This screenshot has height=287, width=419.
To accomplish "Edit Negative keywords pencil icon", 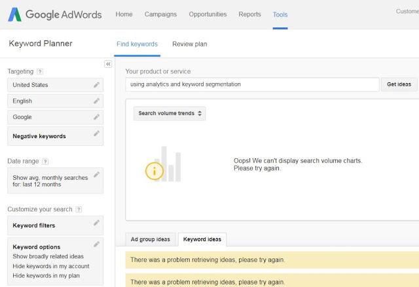I will pyautogui.click(x=96, y=133).
